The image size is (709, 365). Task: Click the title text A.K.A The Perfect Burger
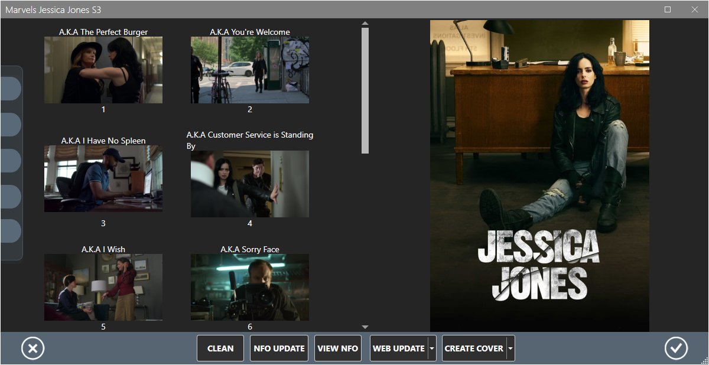[103, 32]
